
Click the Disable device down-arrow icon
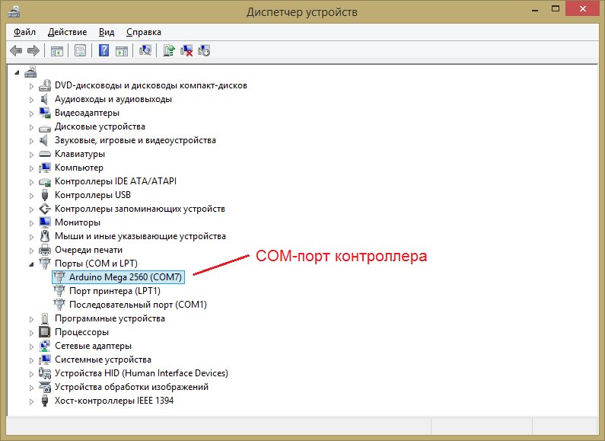point(204,50)
